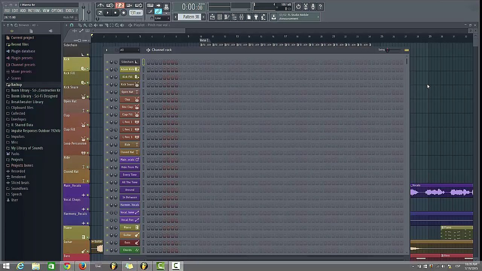Screen dimensions: 482x271
Task: Mute the Piano channel green light
Action: coord(107,227)
